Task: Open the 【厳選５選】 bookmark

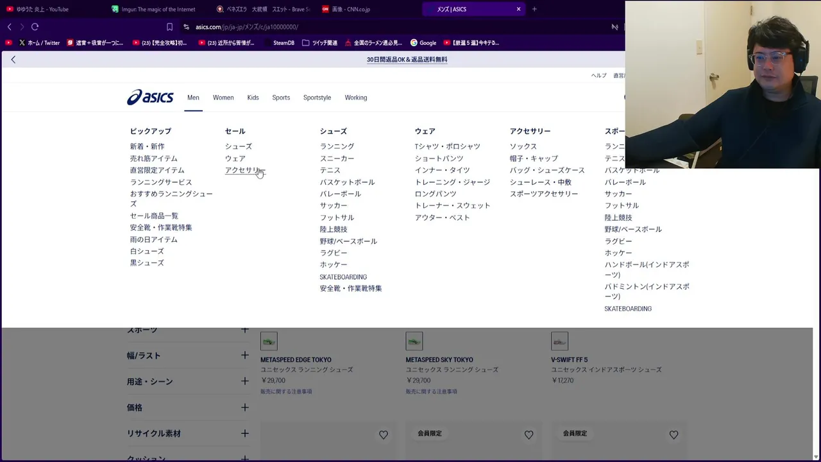Action: point(471,43)
